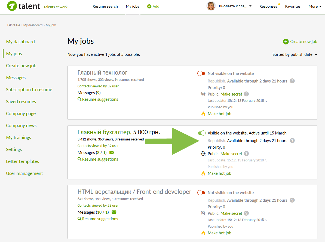Open My trainings in sidebar
The height and width of the screenshot is (242, 325).
19,137
